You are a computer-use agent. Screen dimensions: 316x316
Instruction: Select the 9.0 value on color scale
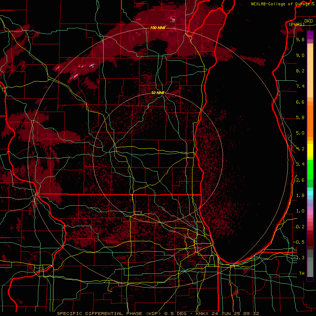pyautogui.click(x=300, y=55)
